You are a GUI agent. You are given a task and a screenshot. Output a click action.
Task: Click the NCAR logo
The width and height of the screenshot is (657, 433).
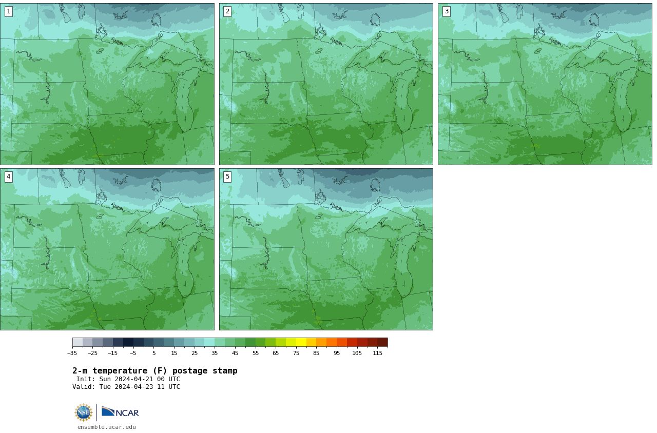point(120,412)
